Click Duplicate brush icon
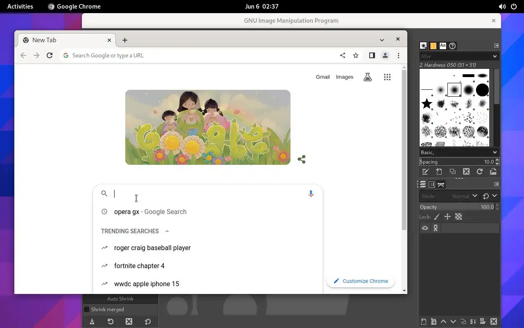This screenshot has height=328, width=524. pyautogui.click(x=452, y=172)
